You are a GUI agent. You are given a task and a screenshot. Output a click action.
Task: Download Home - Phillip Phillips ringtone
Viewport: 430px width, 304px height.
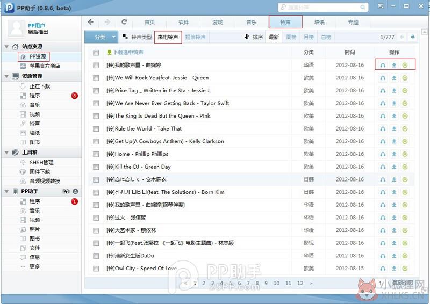point(394,154)
